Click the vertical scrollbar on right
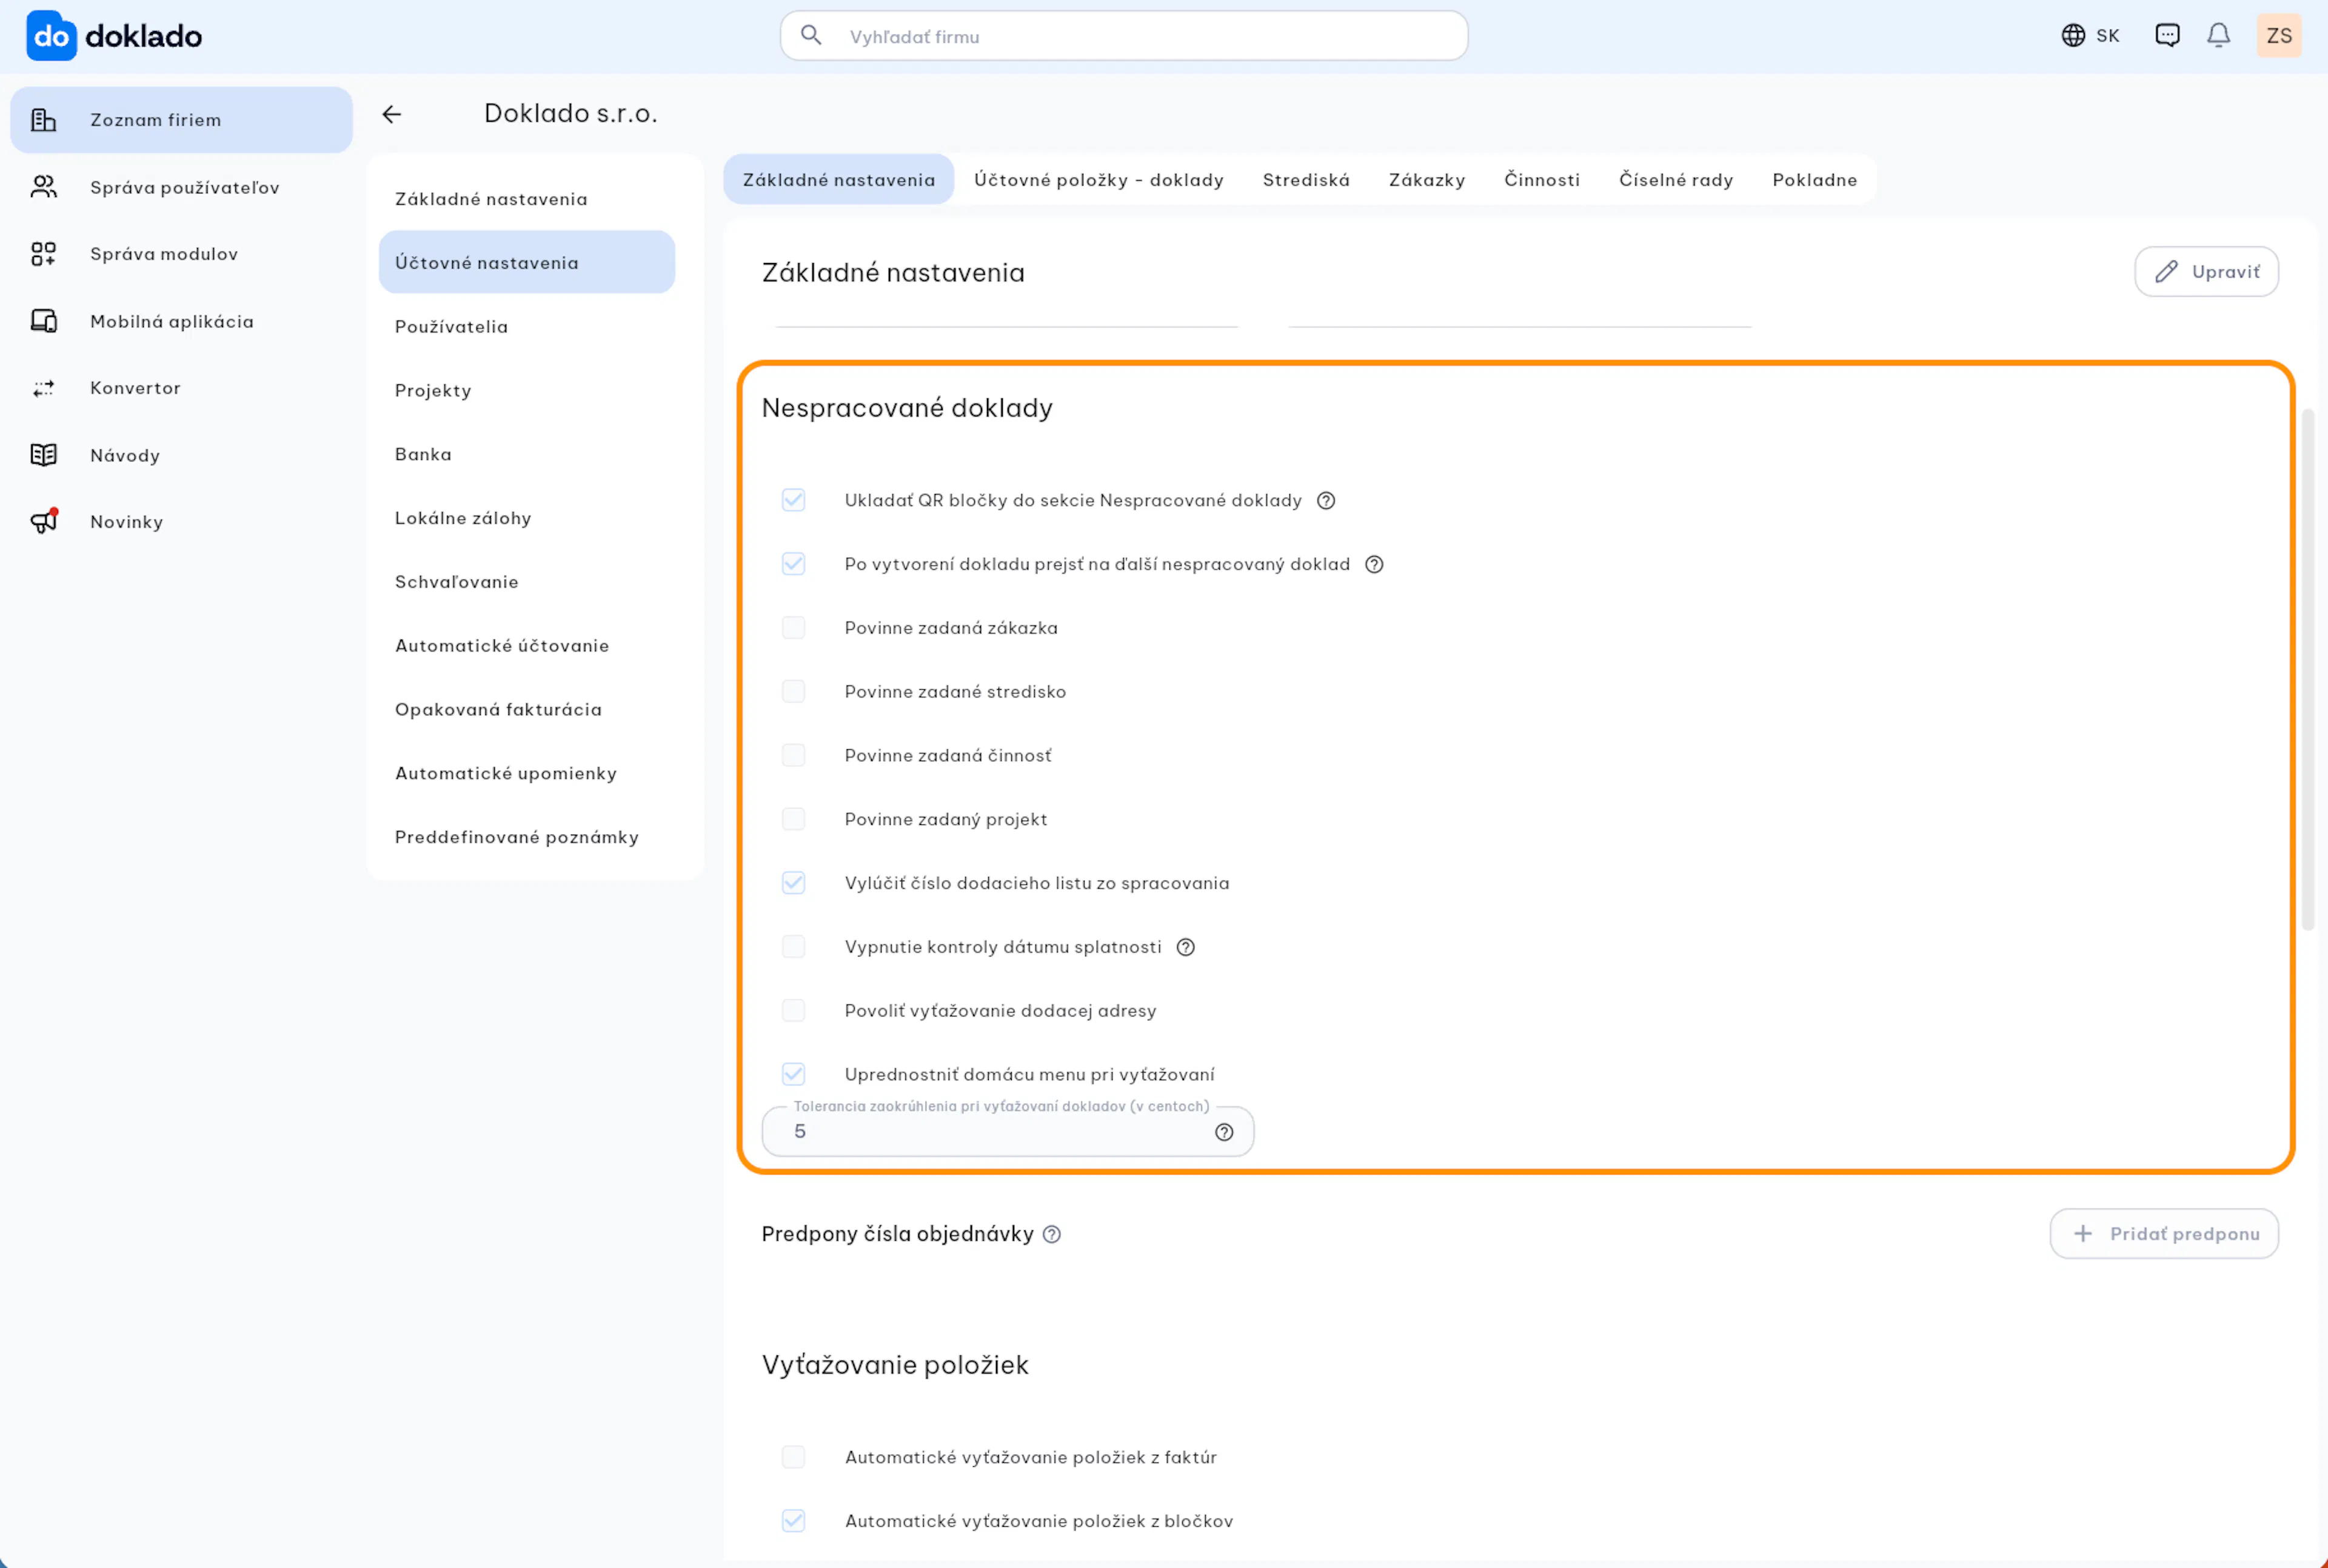 pos(2308,670)
